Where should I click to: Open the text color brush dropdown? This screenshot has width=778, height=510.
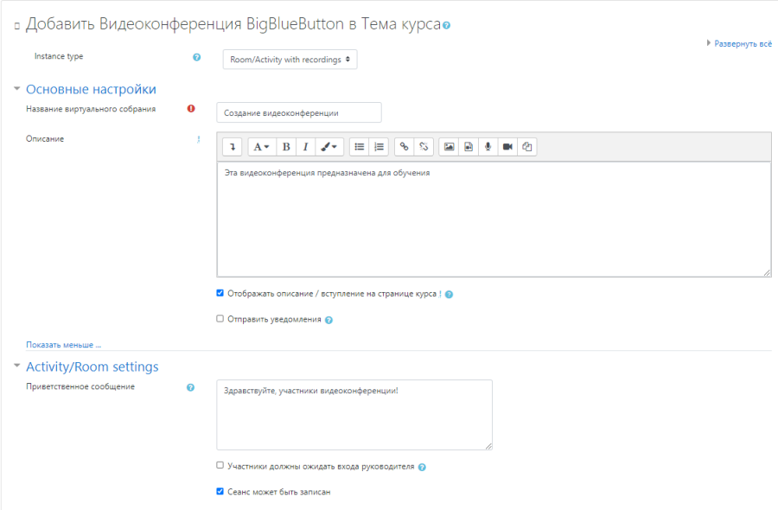329,147
